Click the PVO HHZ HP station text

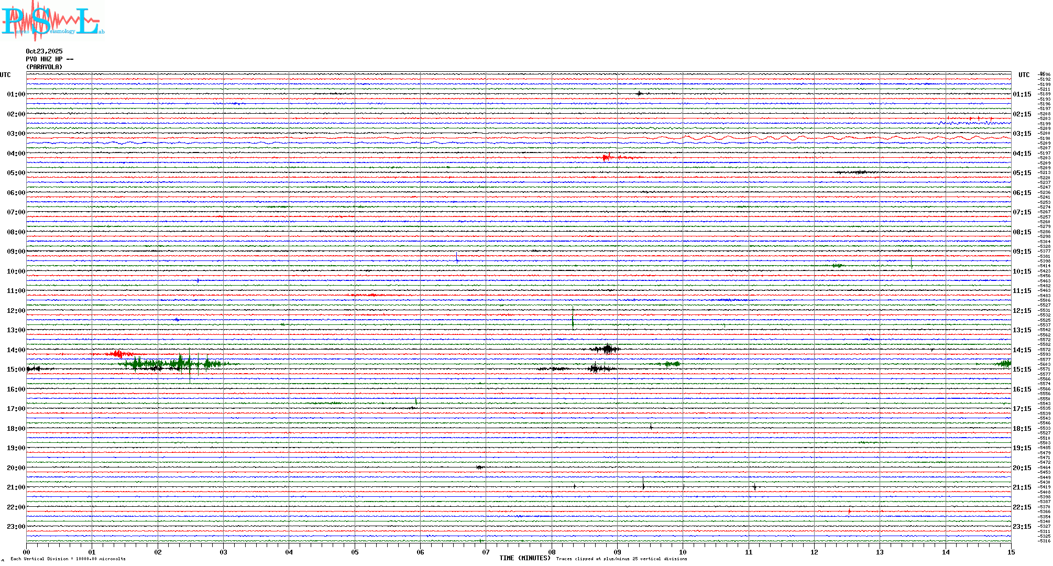49,59
